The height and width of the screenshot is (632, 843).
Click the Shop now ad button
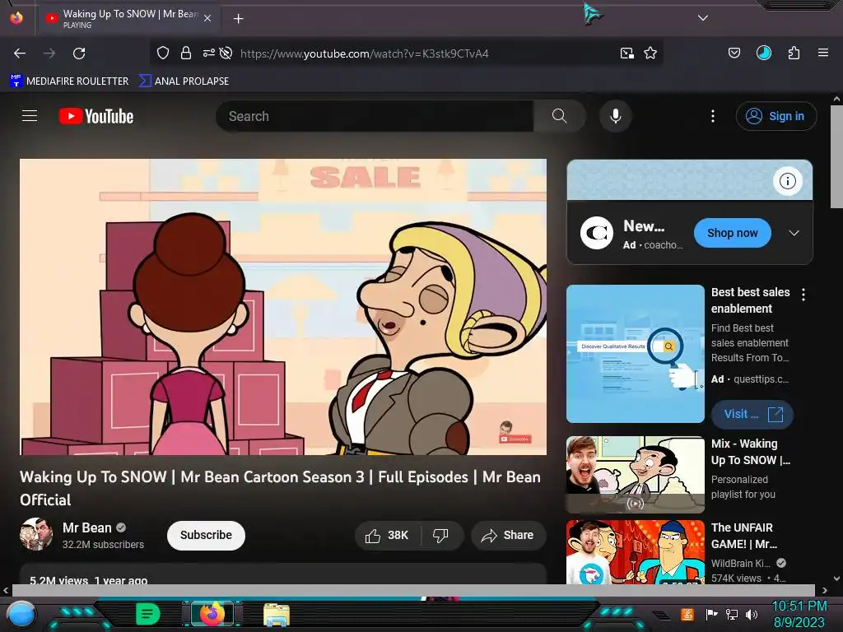click(x=732, y=233)
